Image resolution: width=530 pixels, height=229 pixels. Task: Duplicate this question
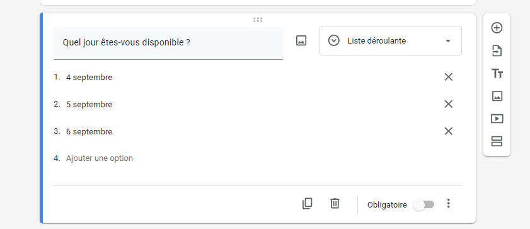(x=307, y=204)
